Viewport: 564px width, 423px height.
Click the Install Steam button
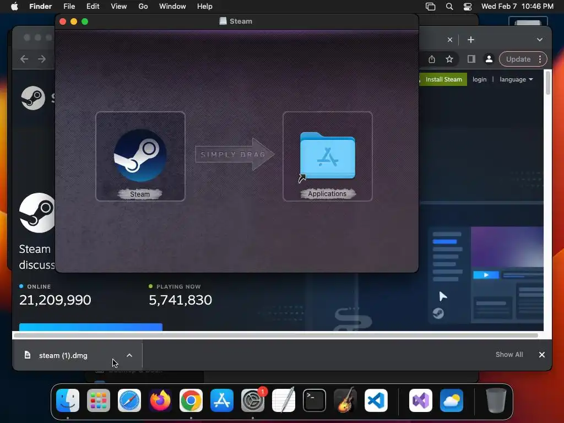[x=443, y=79]
